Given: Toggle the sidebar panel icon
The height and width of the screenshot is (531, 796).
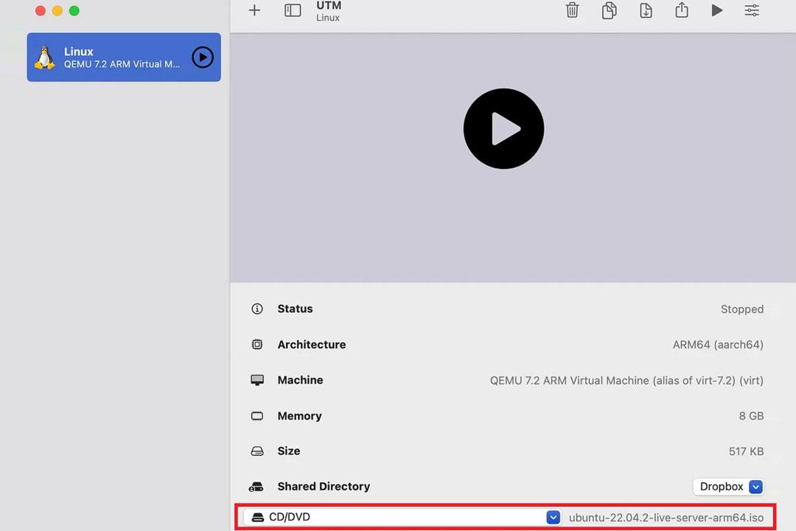Looking at the screenshot, I should click(293, 10).
